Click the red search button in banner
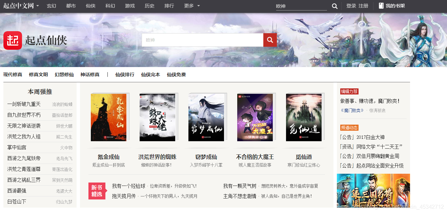Screen dimensions: 447x213 point(270,40)
